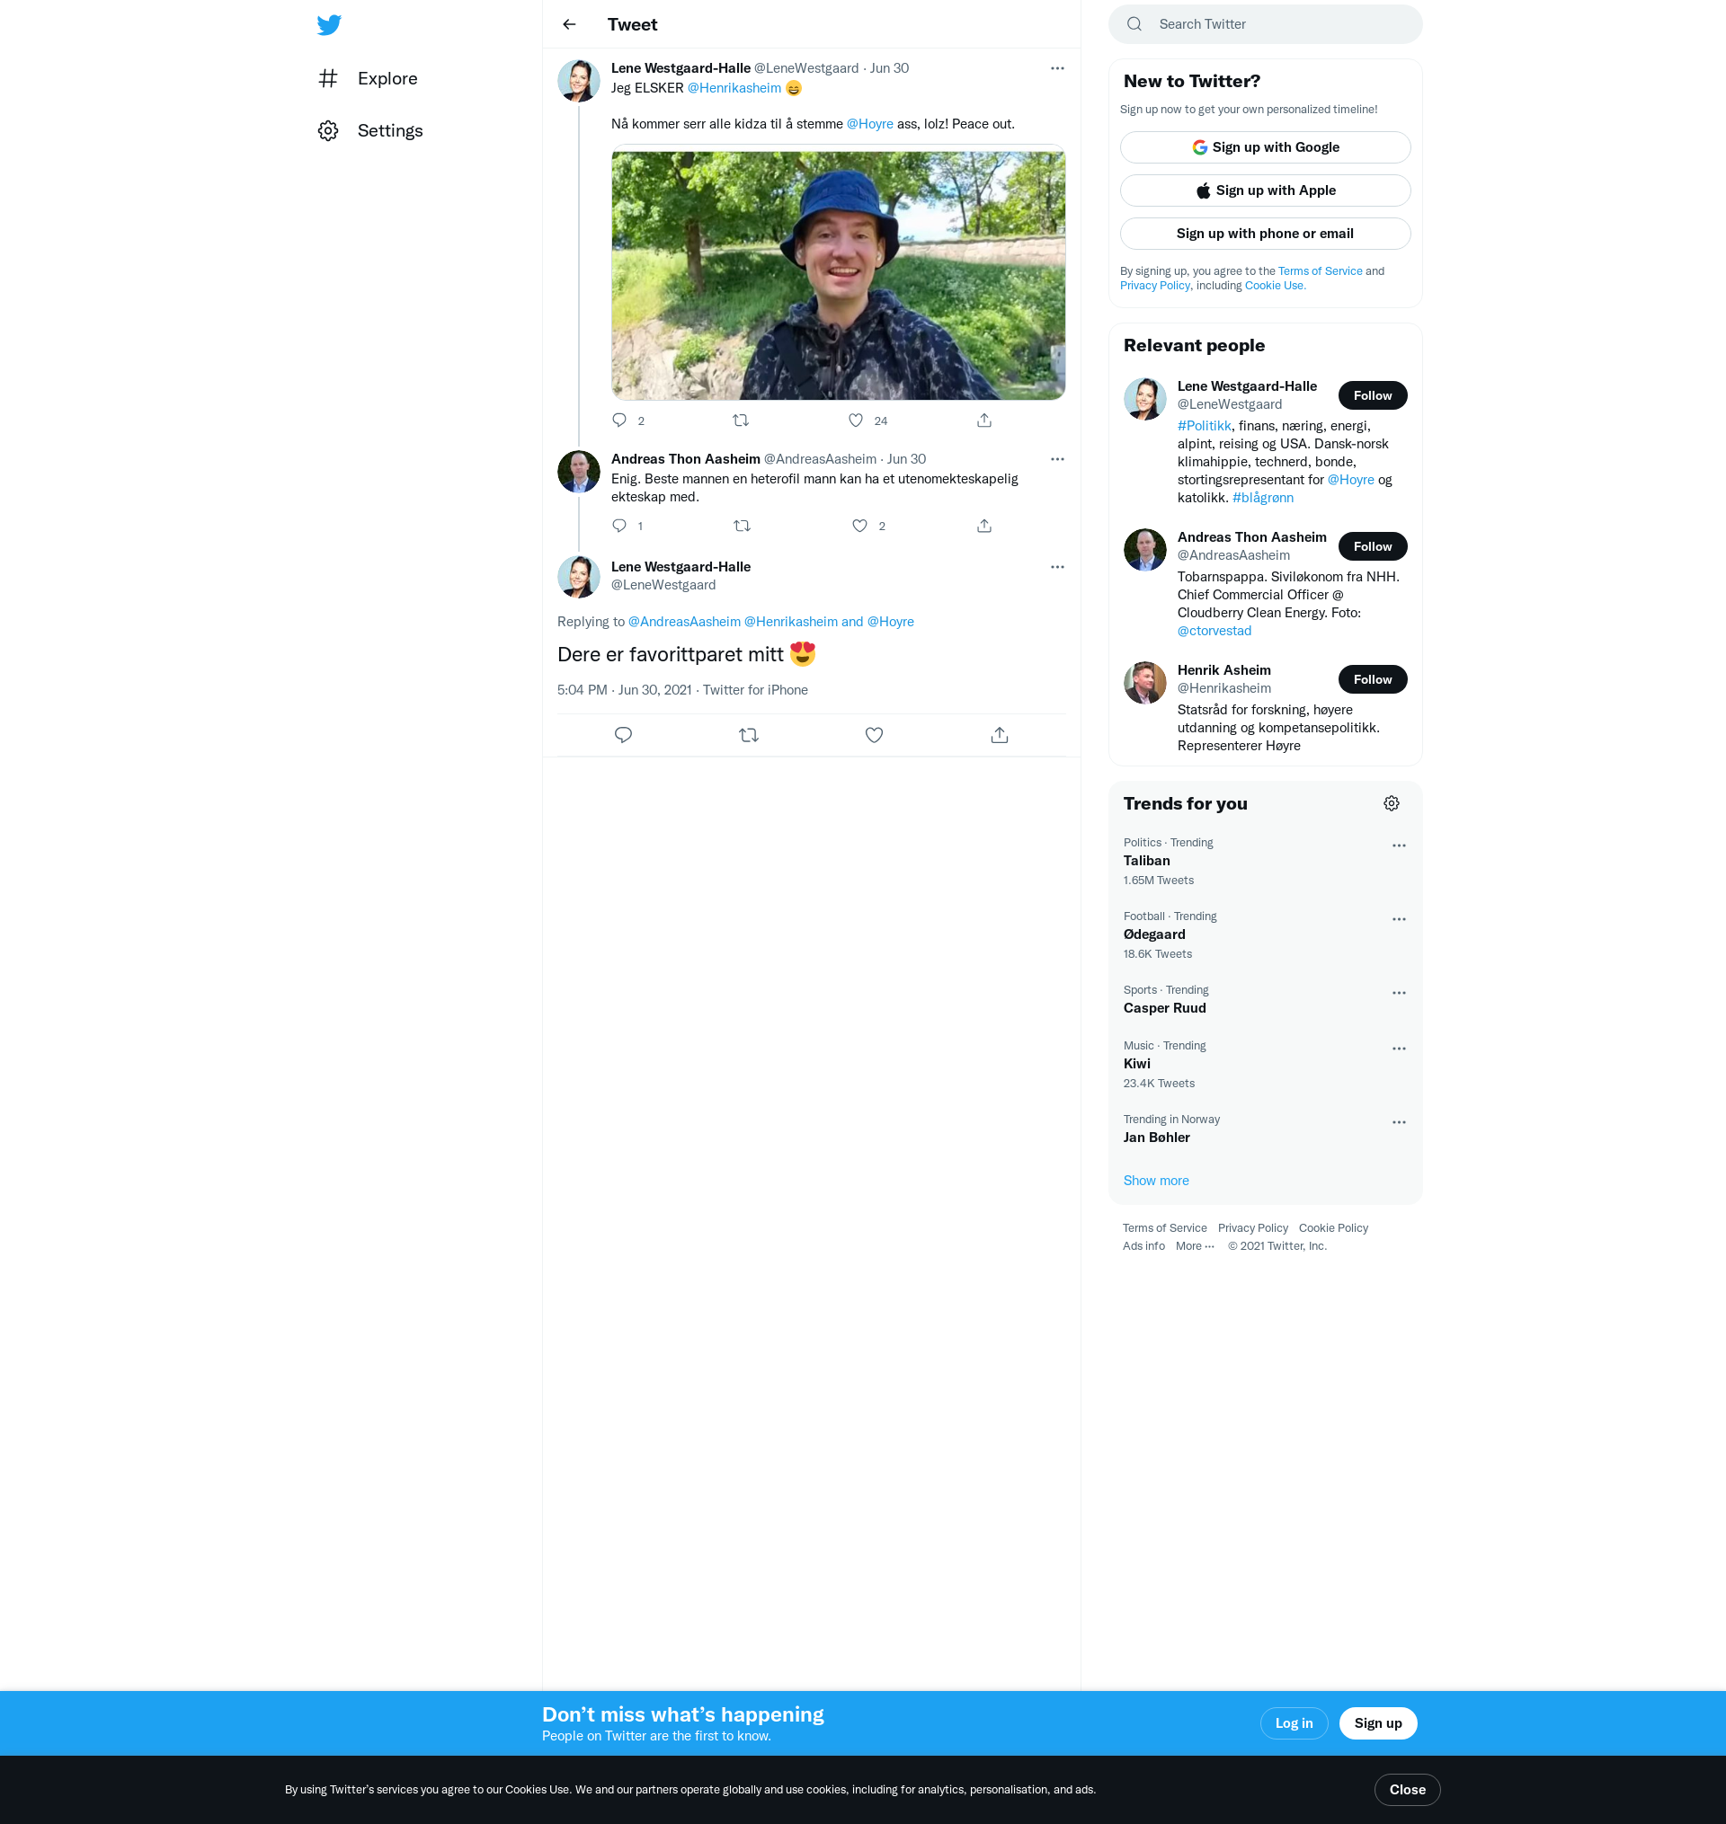Viewport: 1726px width, 1824px height.
Task: Open Andreas Thon Aasheim's avatar in the thread
Action: pos(579,472)
